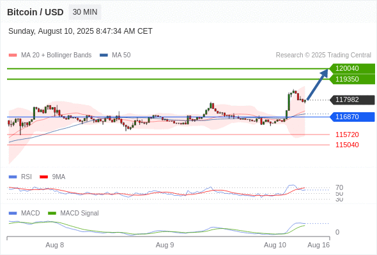The height and width of the screenshot is (255, 377).
Task: Click the 115720 support level label
Action: click(x=347, y=135)
